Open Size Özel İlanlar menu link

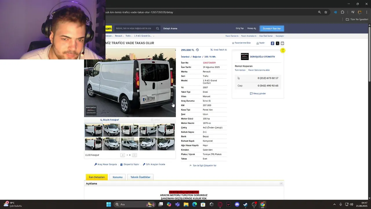coord(266,36)
